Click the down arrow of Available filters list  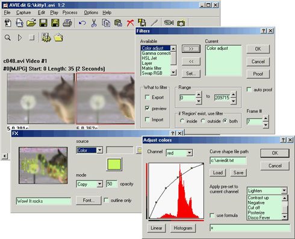pos(173,73)
